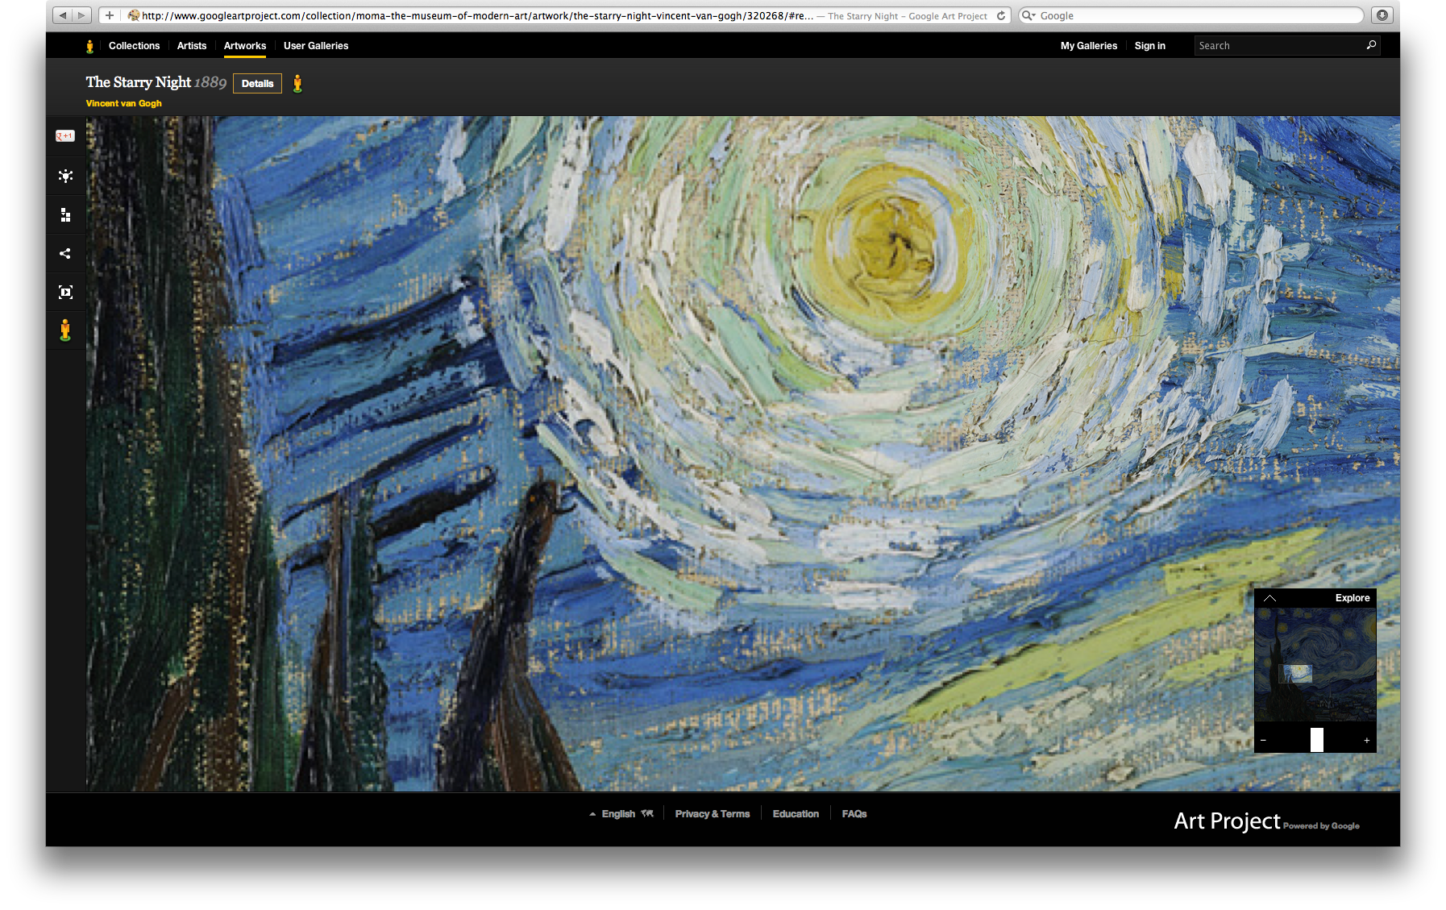Select the Pegman museum view icon
This screenshot has width=1446, height=910.
click(x=64, y=330)
